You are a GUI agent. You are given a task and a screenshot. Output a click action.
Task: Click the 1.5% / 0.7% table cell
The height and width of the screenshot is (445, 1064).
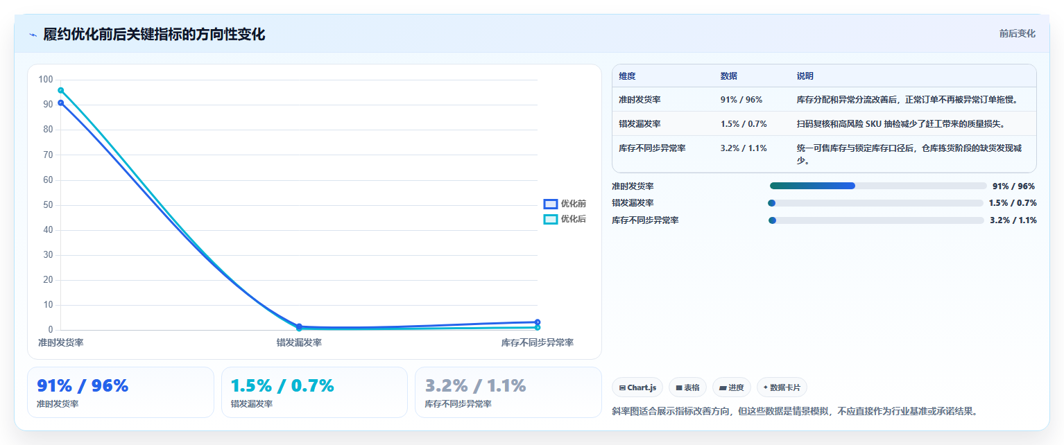[744, 124]
